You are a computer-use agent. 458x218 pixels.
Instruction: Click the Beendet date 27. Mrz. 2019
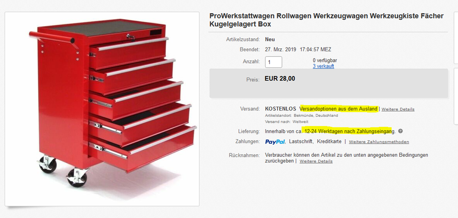[x=281, y=49]
